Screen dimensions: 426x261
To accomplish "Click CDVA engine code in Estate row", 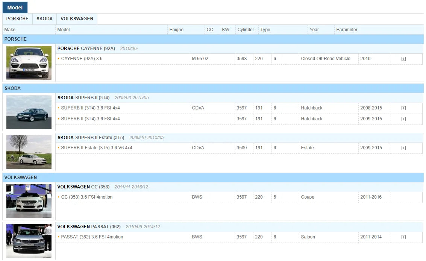I will 198,148.
